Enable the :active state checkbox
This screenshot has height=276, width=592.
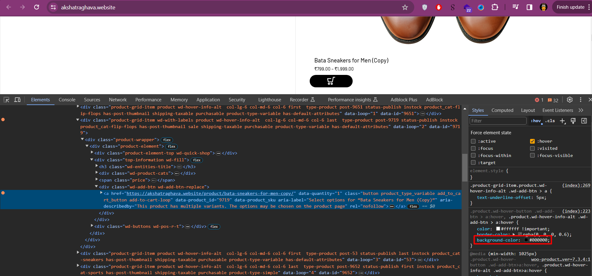click(x=473, y=141)
